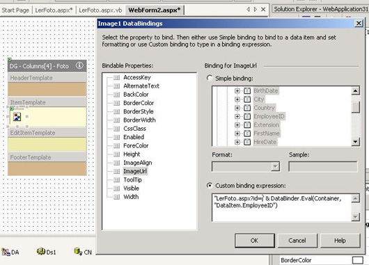Select Custom binding expression radio option
Image resolution: width=369 pixels, height=265 pixels.
pyautogui.click(x=210, y=186)
